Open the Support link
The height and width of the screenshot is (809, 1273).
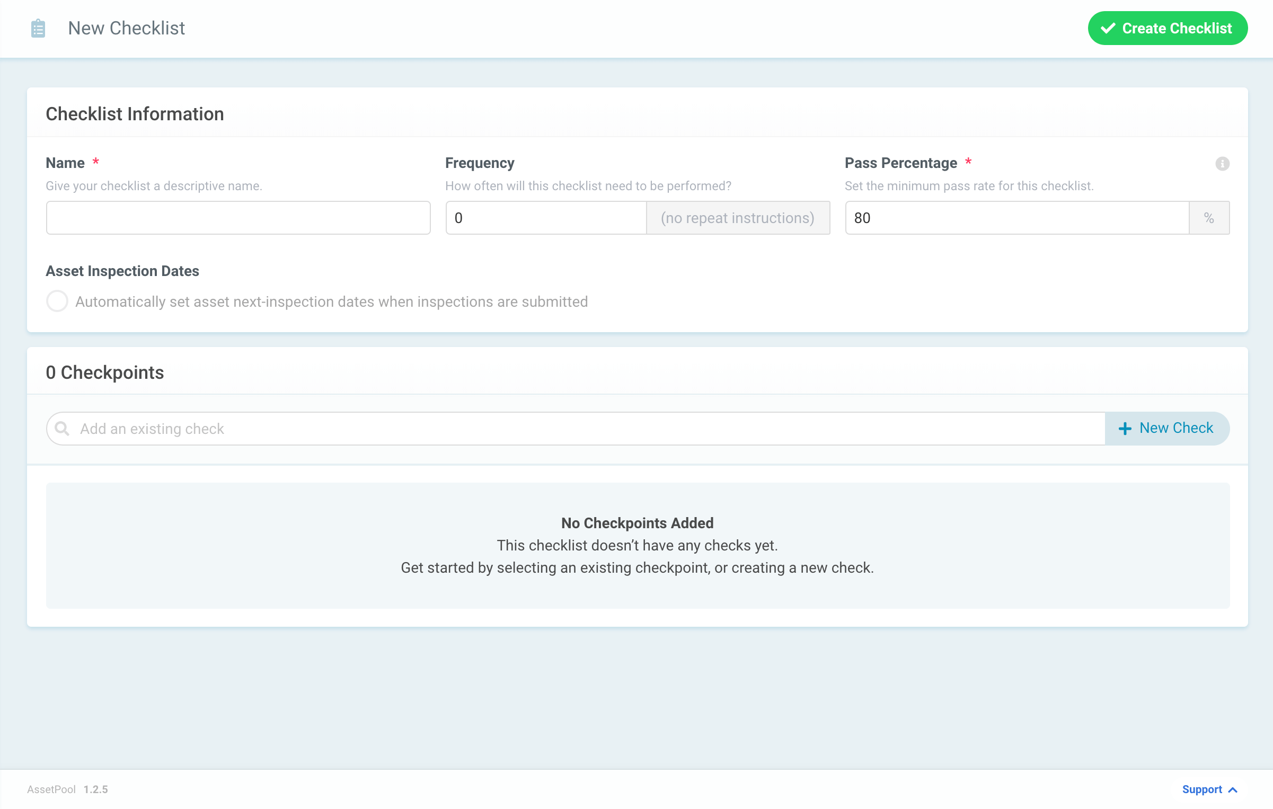1203,789
